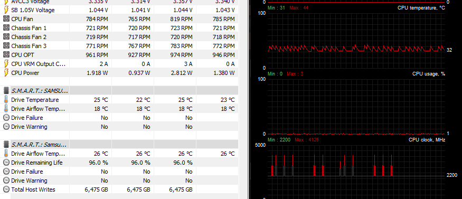This screenshot has height=199, width=462.
Task: Select the 'CPU VRM Output C...' label
Action: coord(39,63)
